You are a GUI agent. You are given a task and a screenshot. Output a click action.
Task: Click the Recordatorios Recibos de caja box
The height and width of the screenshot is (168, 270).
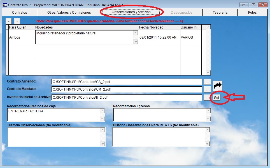click(53, 115)
